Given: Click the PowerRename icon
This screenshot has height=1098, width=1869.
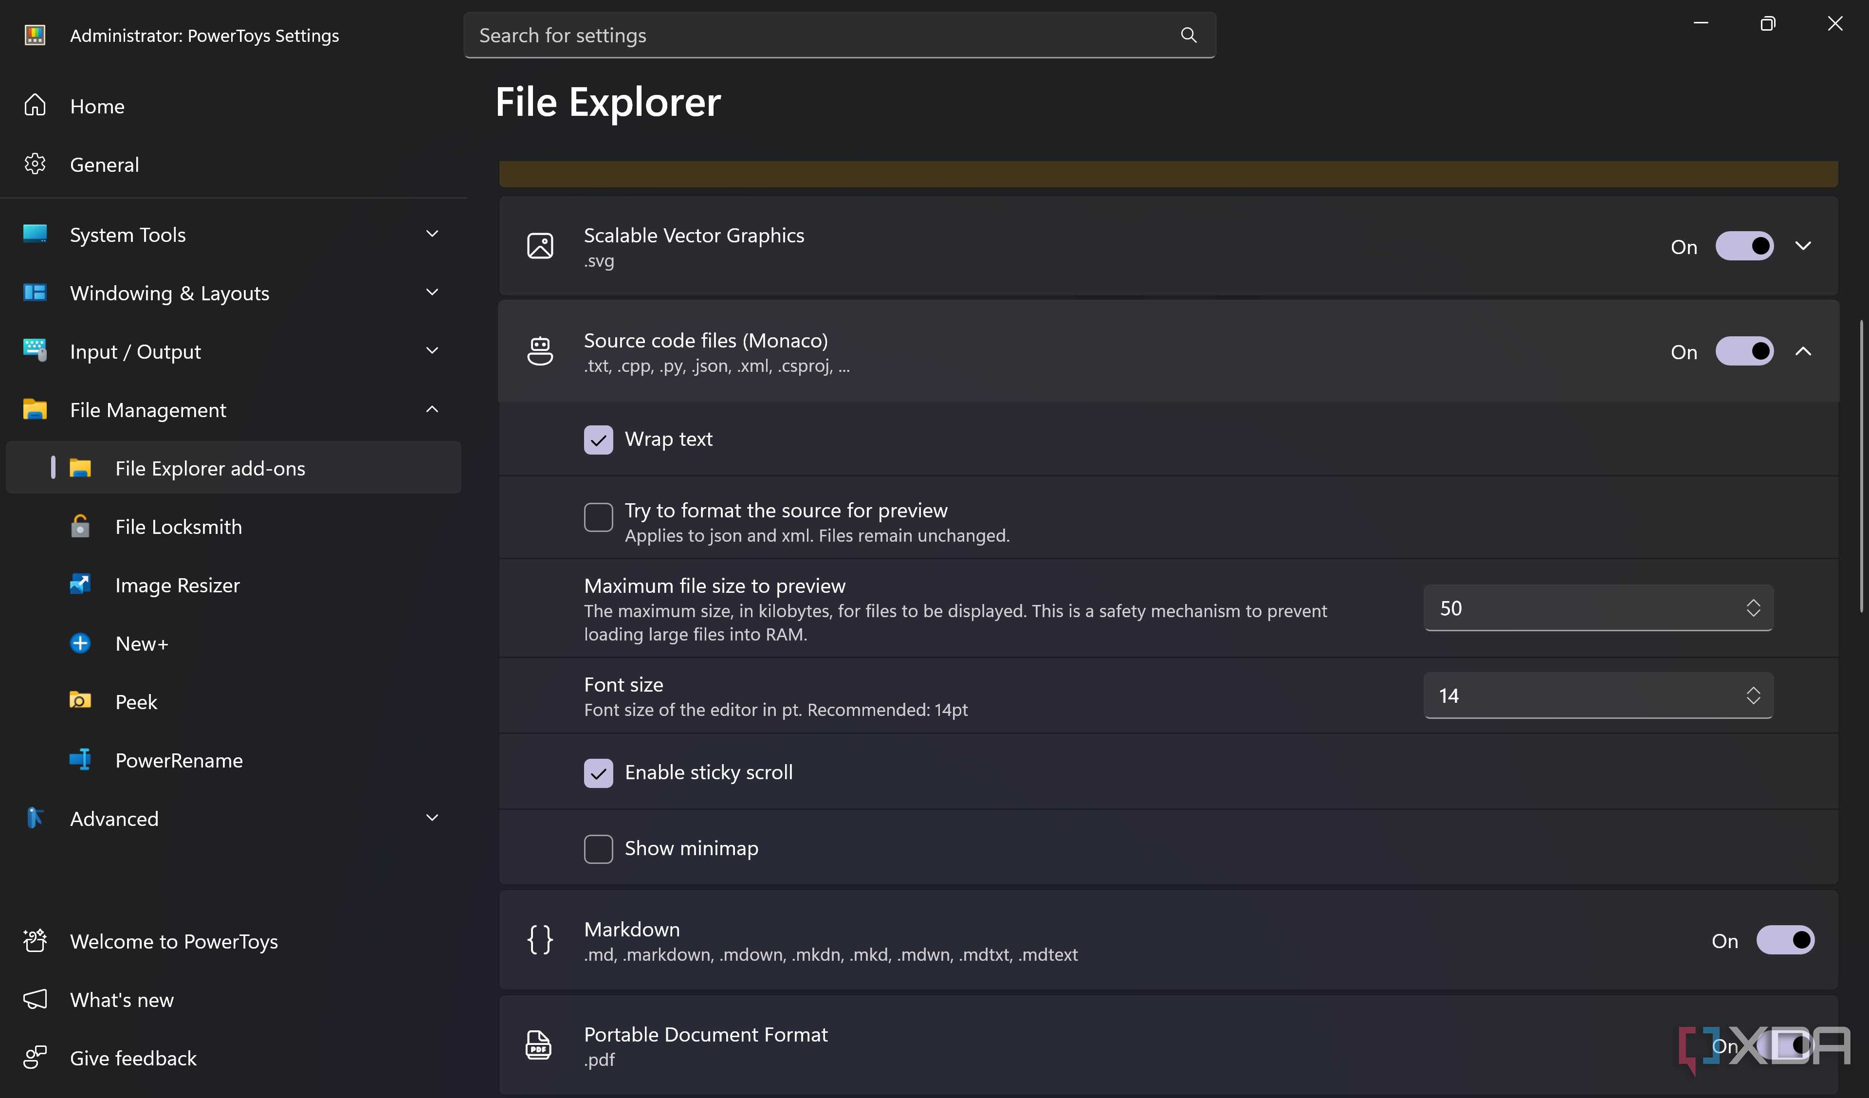Looking at the screenshot, I should [80, 760].
